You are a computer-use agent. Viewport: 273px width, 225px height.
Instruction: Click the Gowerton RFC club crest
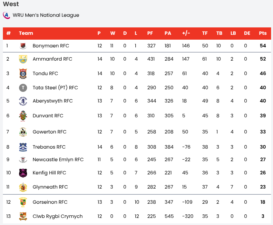[x=23, y=132]
